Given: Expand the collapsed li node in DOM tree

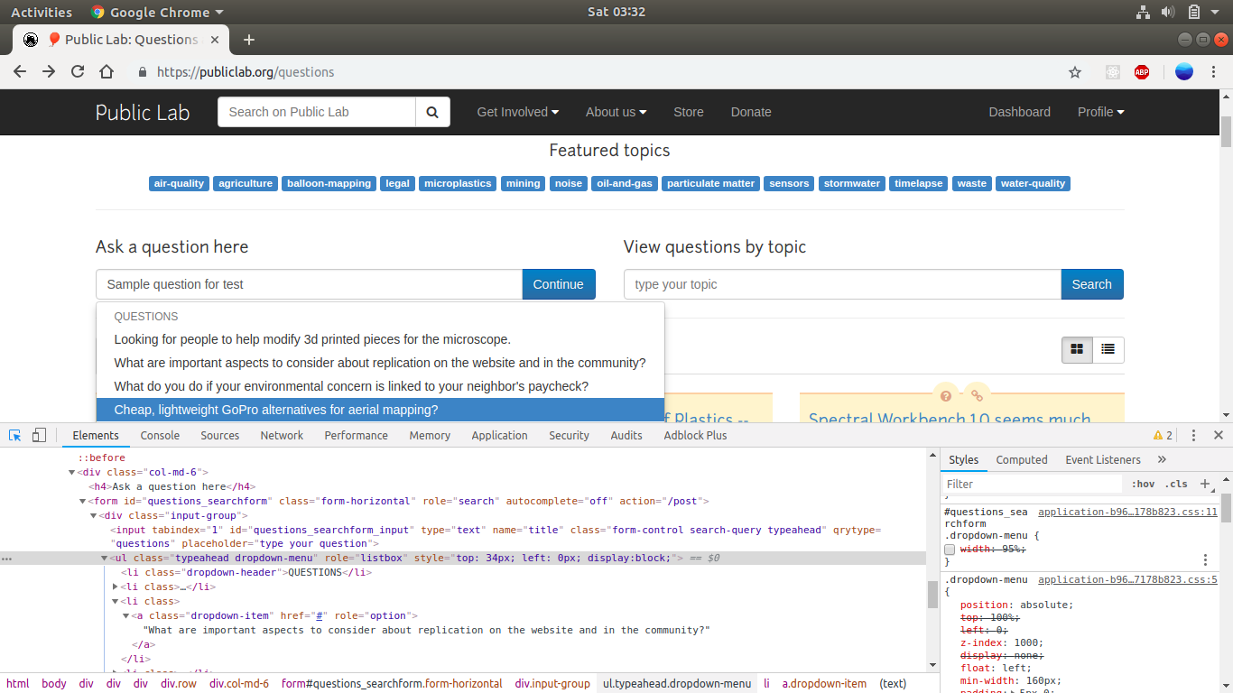Looking at the screenshot, I should [113, 587].
